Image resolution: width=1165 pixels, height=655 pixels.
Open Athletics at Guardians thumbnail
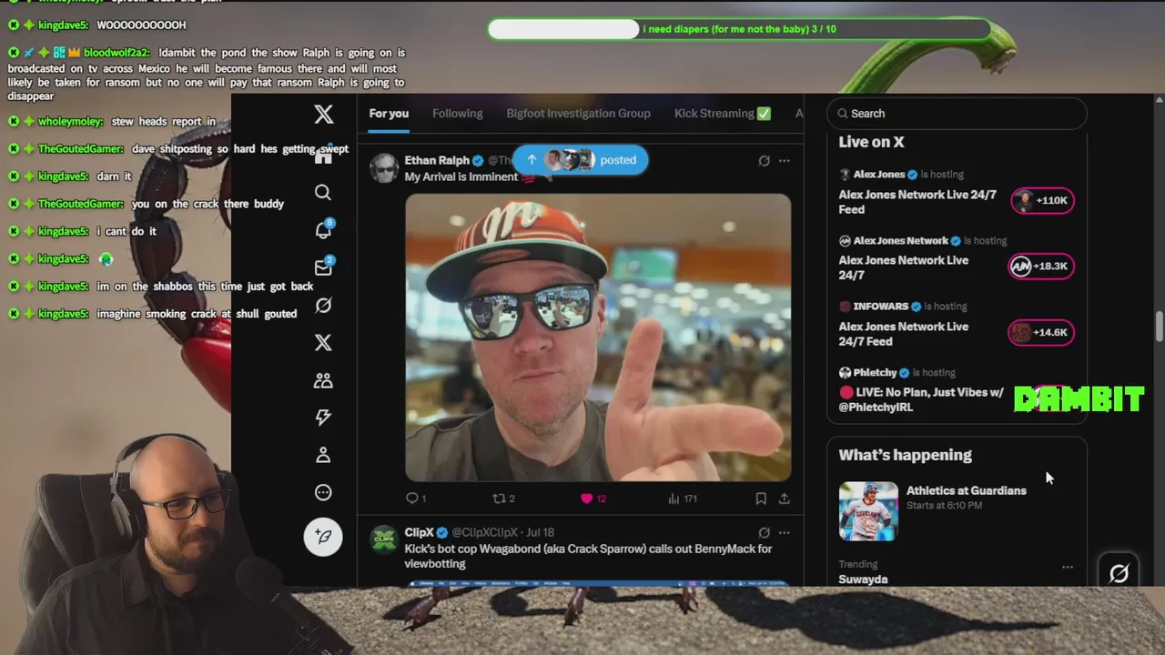coord(868,511)
